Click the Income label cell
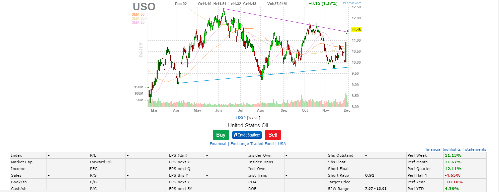This screenshot has width=499, height=192. (28, 169)
